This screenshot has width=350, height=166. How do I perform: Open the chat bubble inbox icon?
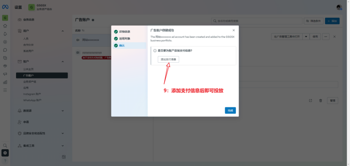[x=5, y=50]
